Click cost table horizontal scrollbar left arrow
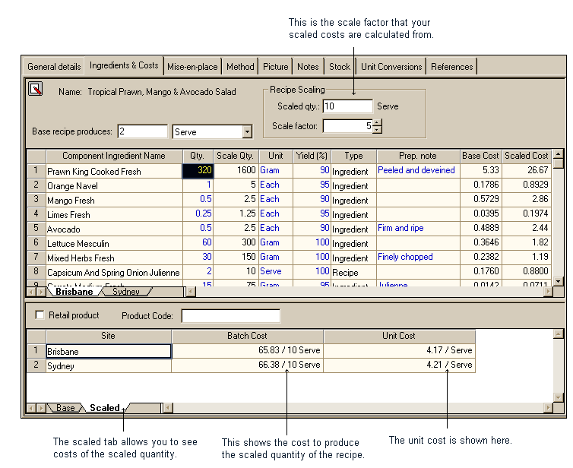 tap(168, 408)
